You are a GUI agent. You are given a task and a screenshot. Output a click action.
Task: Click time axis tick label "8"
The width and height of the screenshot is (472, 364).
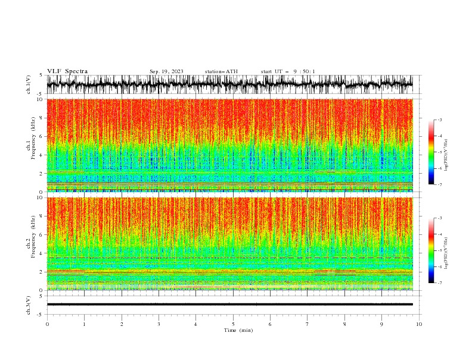tap(344, 324)
